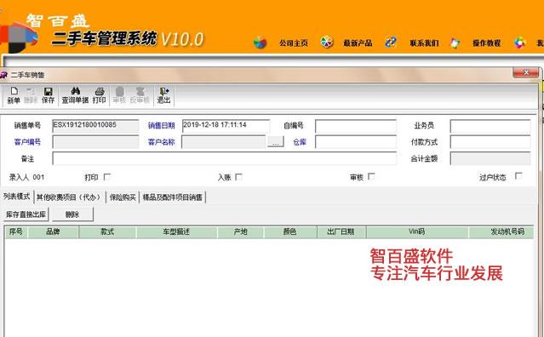
Task: Open the 联系我们 link
Action: click(424, 43)
